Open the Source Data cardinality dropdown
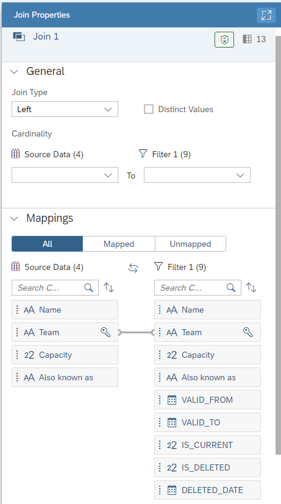281x504 pixels. click(65, 175)
